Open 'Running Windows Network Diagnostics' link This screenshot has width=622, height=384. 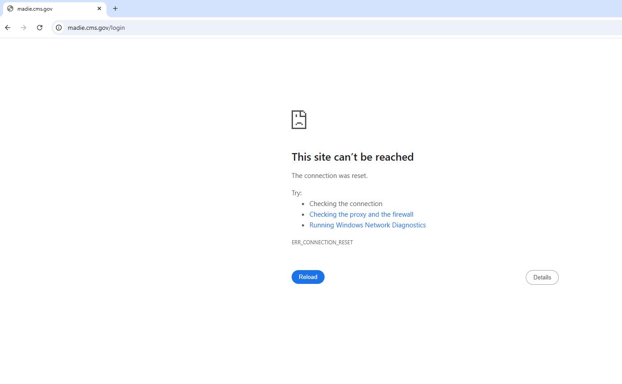[x=367, y=225]
